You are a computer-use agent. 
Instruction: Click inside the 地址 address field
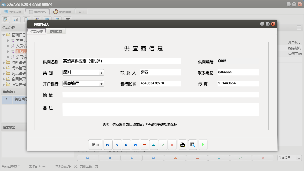pyautogui.click(x=161, y=94)
